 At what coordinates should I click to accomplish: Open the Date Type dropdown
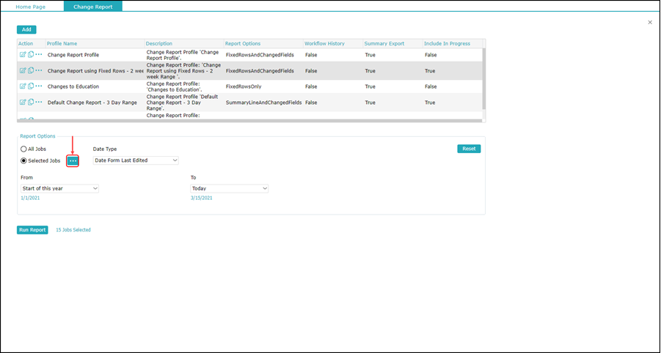point(136,160)
